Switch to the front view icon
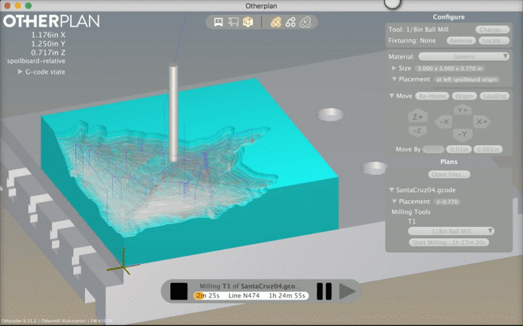This screenshot has width=523, height=326. [x=218, y=22]
